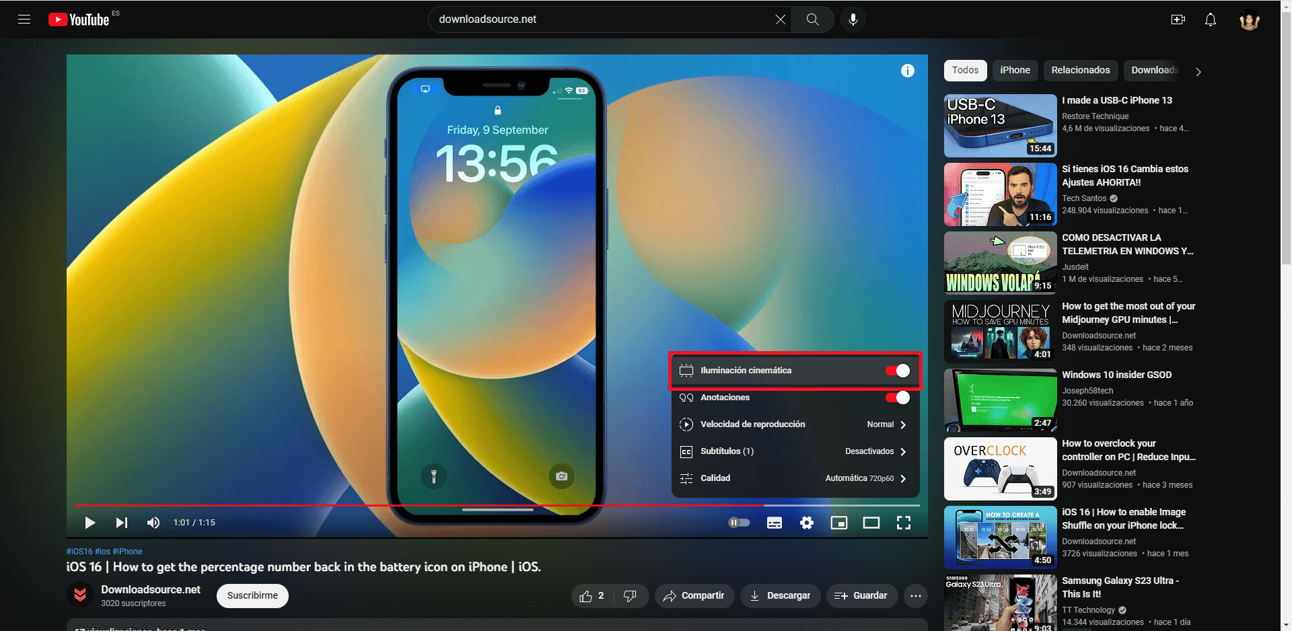Show the video info card icon
Viewport: 1292px width, 631px height.
908,71
